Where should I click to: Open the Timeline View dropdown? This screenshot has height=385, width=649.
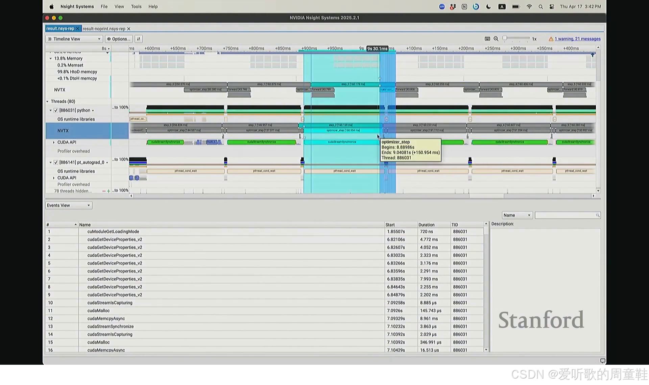pos(74,39)
